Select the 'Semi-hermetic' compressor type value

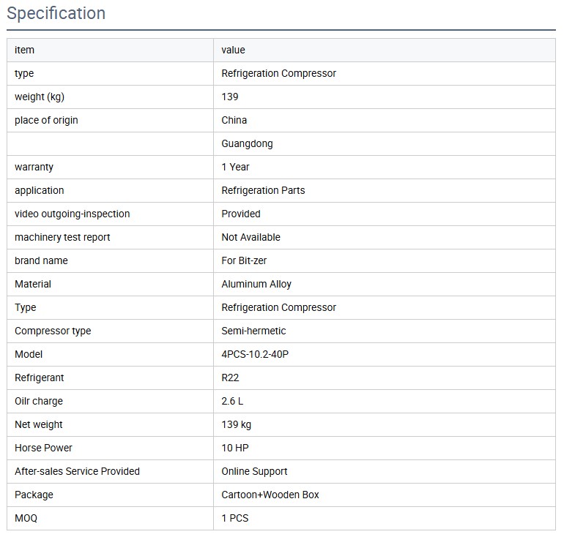tap(253, 331)
